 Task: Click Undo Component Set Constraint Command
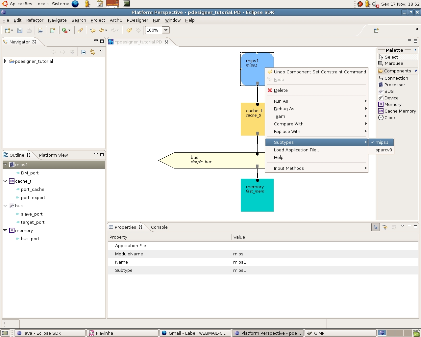tap(316, 72)
